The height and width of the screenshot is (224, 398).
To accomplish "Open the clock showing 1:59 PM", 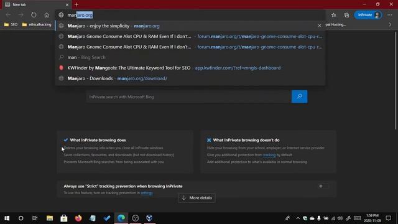I will (373, 218).
